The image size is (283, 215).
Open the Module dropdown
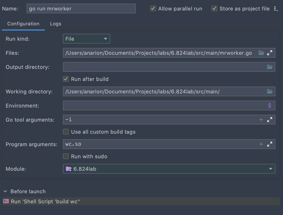(x=169, y=169)
